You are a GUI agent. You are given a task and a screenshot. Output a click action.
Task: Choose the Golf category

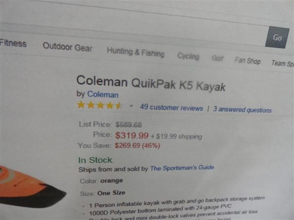[x=218, y=58]
